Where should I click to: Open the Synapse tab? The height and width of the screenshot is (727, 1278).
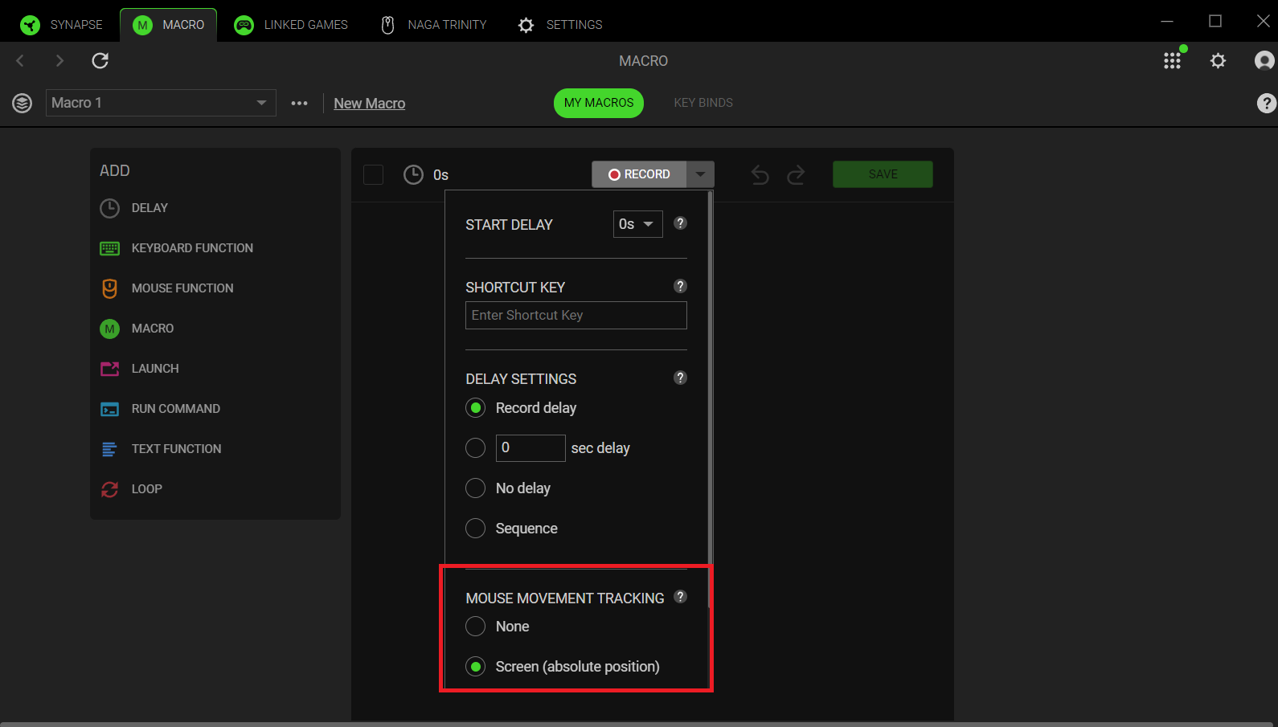[62, 25]
